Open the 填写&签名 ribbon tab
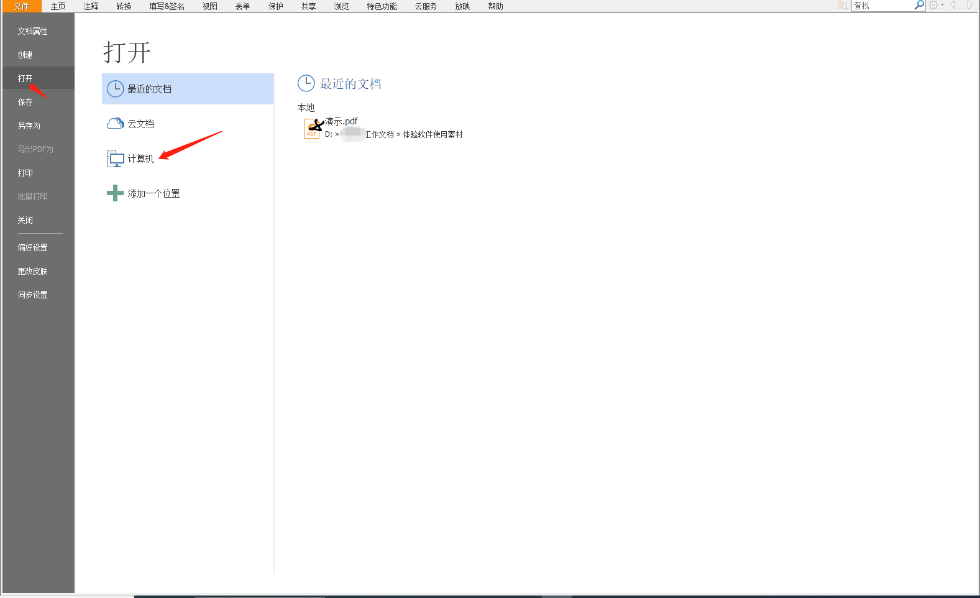Image resolution: width=980 pixels, height=598 pixels. click(167, 6)
